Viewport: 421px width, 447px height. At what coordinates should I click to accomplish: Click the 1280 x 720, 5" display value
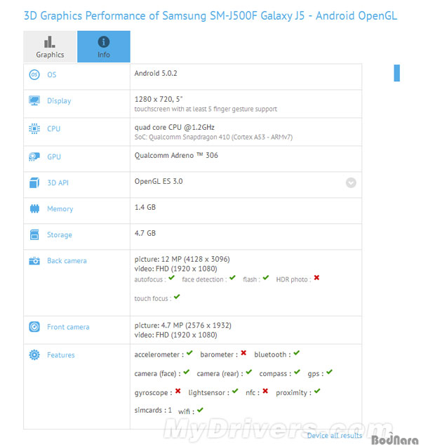(x=159, y=99)
